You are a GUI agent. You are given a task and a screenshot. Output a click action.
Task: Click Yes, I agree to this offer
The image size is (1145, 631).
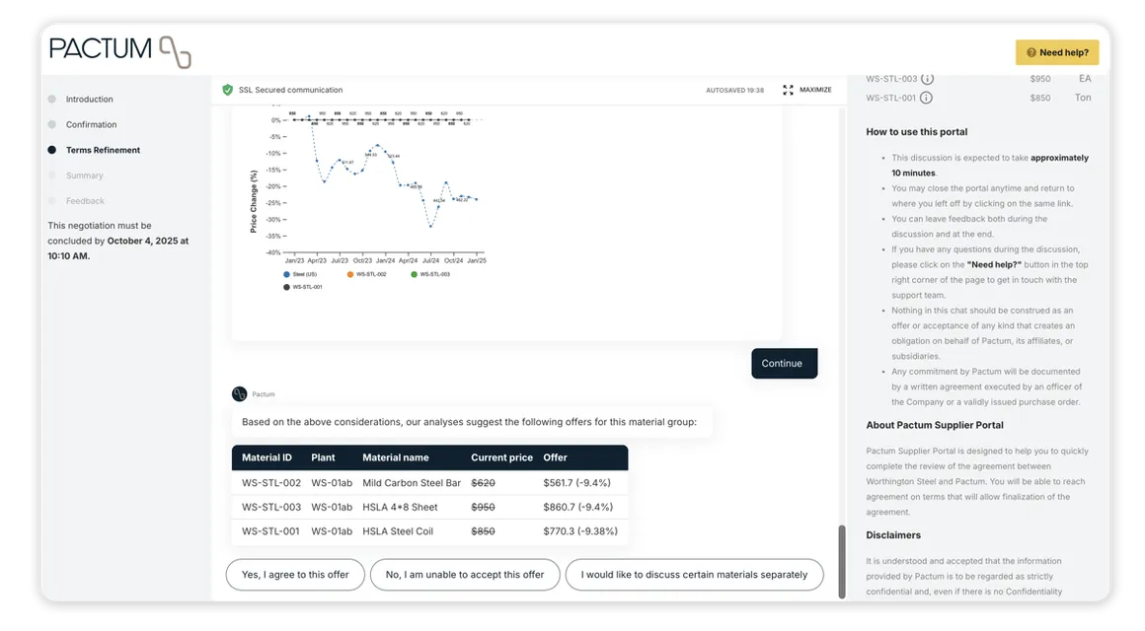(x=295, y=575)
